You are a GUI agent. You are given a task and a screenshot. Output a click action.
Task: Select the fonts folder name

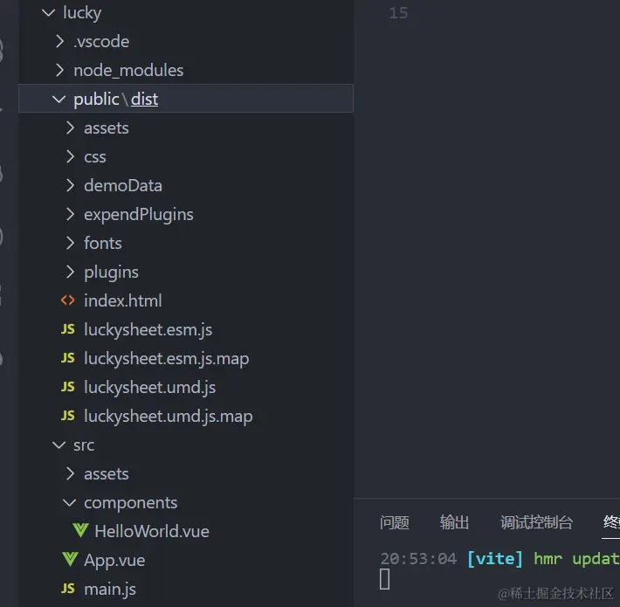(103, 244)
